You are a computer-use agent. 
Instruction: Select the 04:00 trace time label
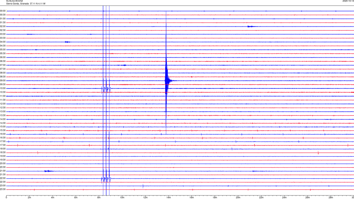coord(3,42)
